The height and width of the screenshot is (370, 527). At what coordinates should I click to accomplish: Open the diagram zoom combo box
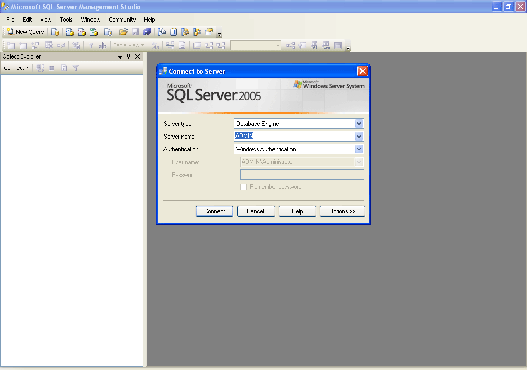point(256,45)
